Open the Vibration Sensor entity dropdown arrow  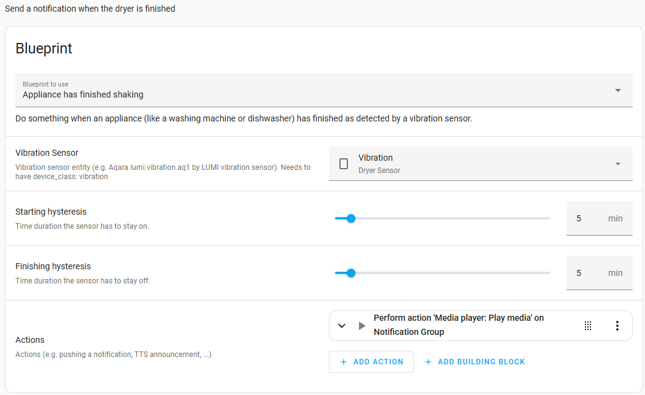[617, 164]
